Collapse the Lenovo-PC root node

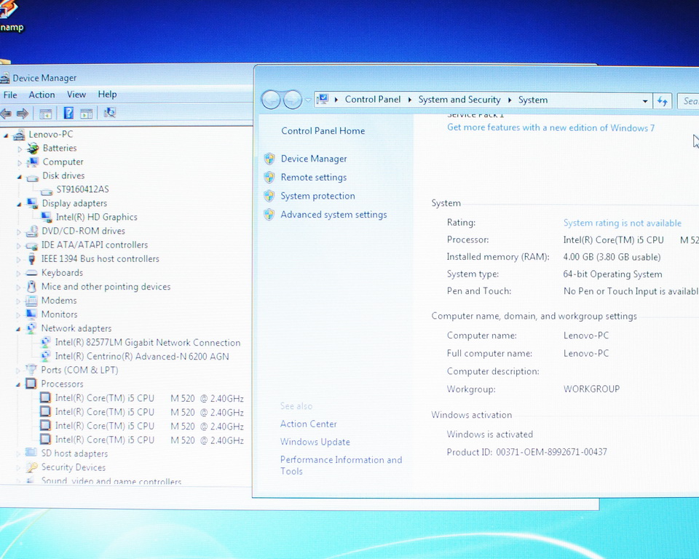tap(6, 135)
